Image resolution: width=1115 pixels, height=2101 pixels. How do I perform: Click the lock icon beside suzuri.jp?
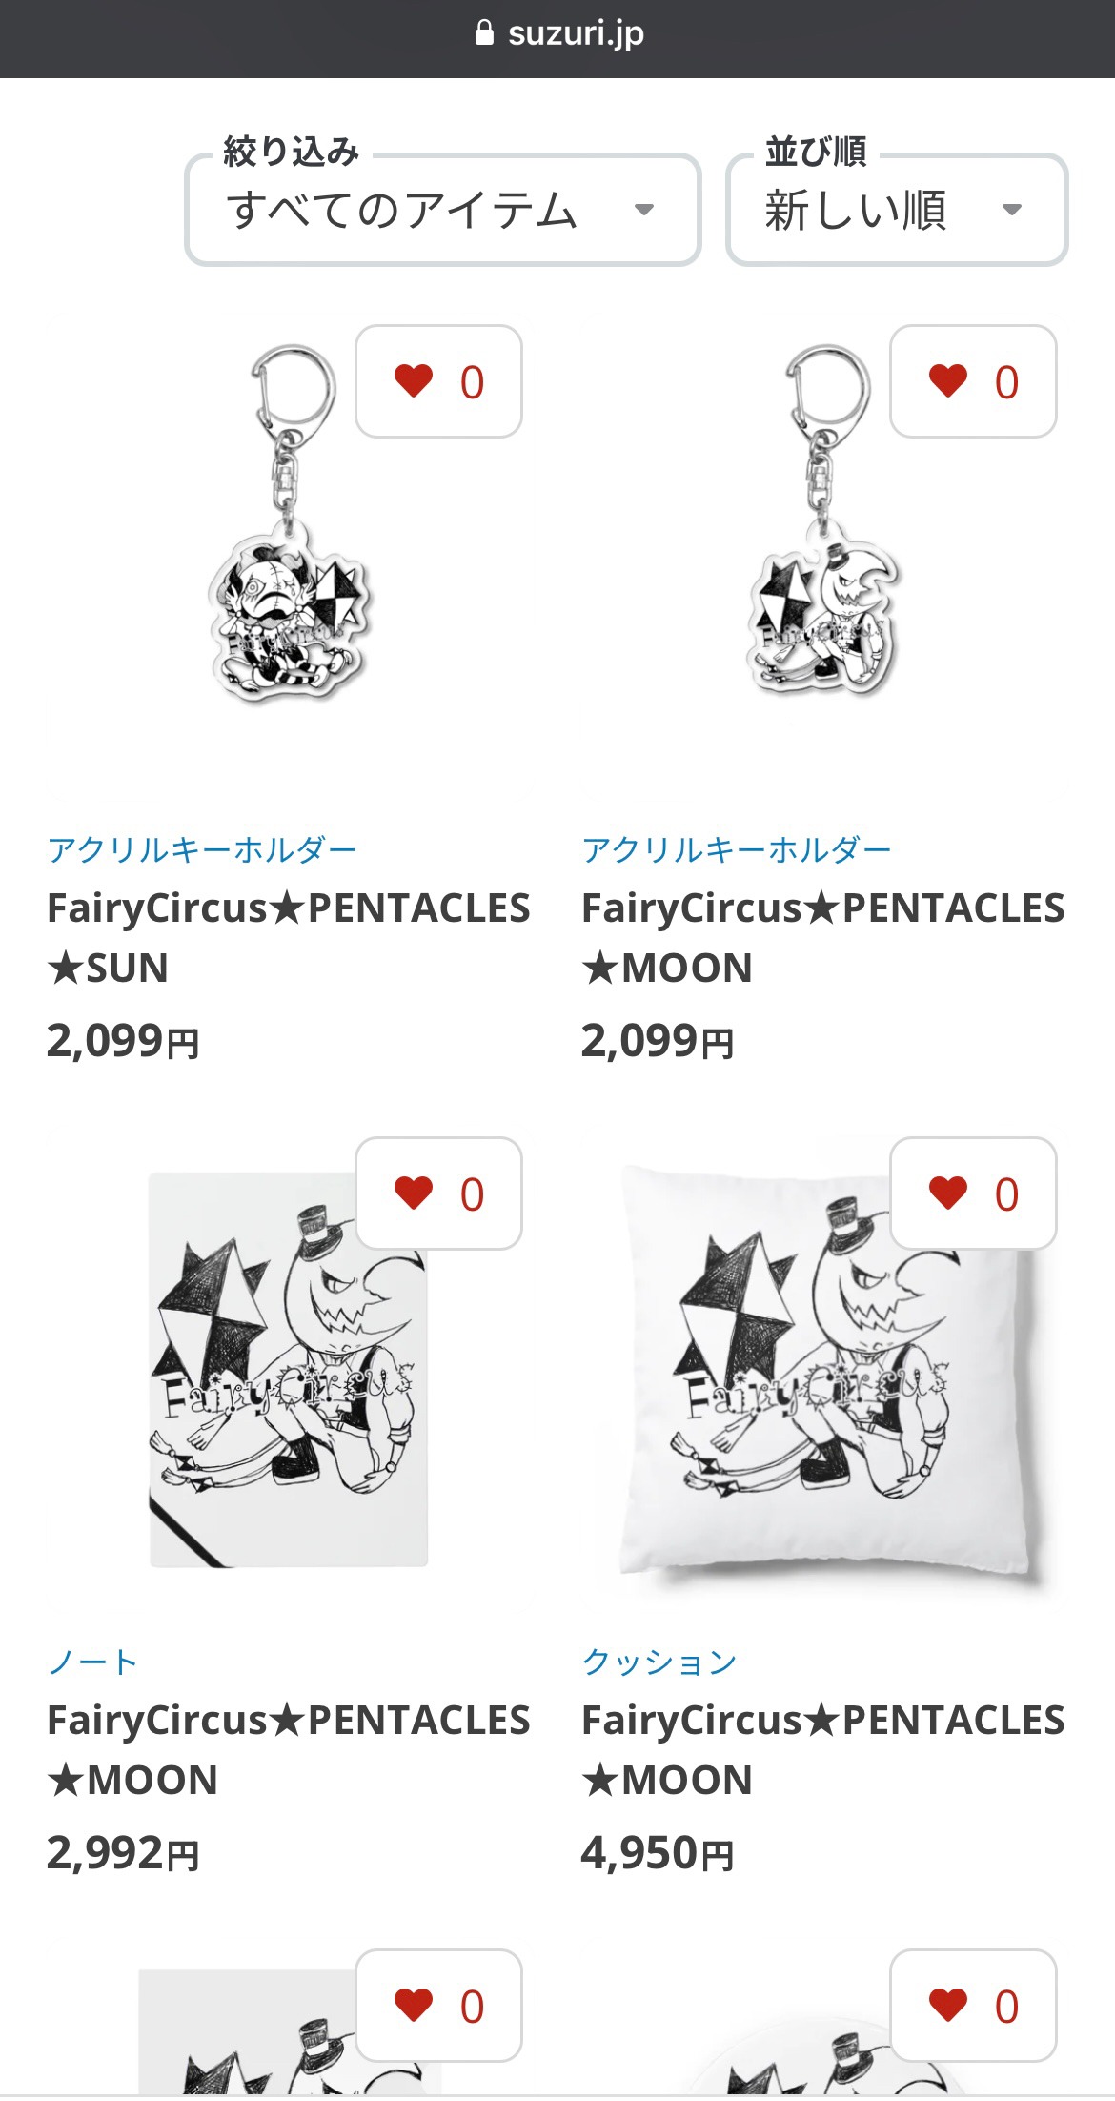pyautogui.click(x=484, y=33)
